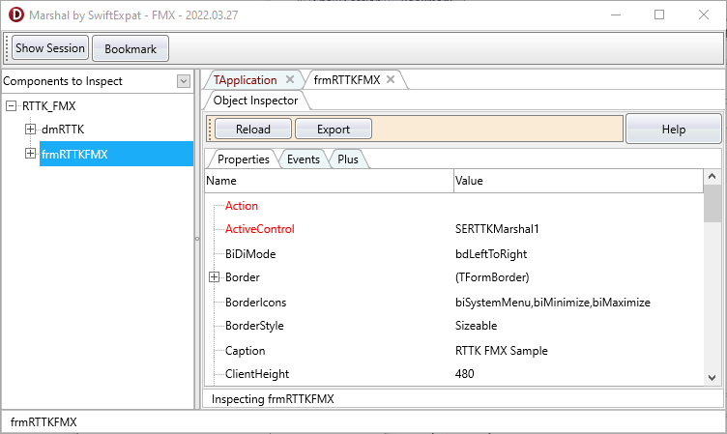This screenshot has width=727, height=434.
Task: Switch to the Events tab
Action: 304,159
